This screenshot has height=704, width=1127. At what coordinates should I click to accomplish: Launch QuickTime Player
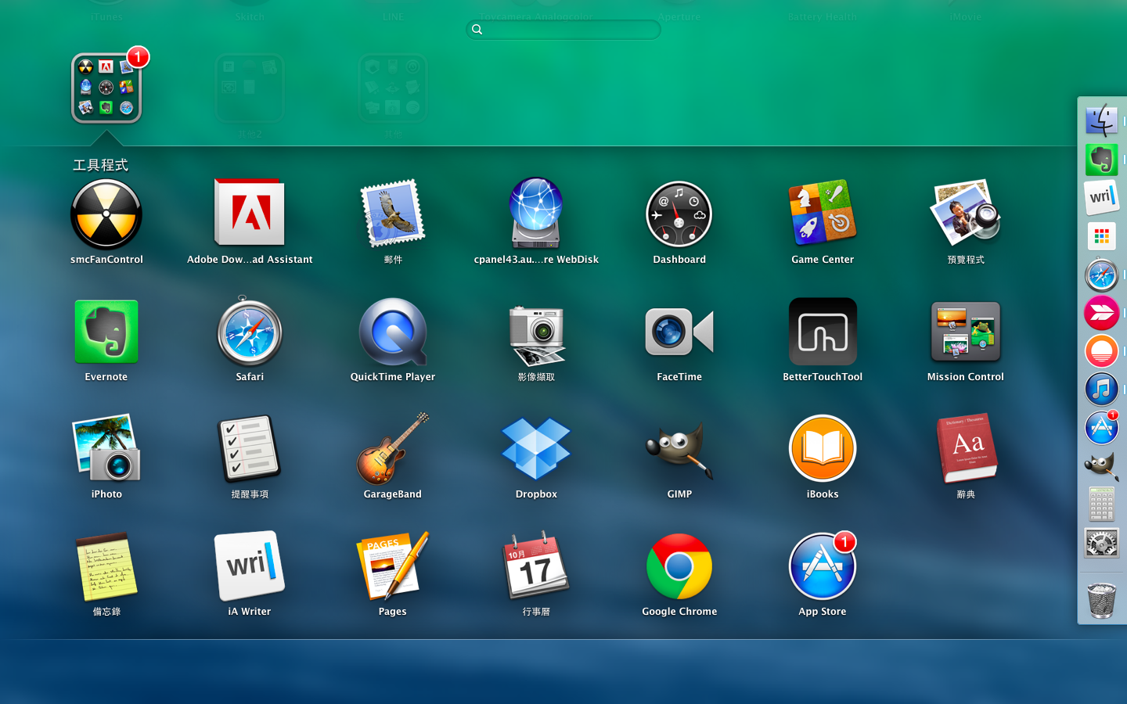click(393, 332)
